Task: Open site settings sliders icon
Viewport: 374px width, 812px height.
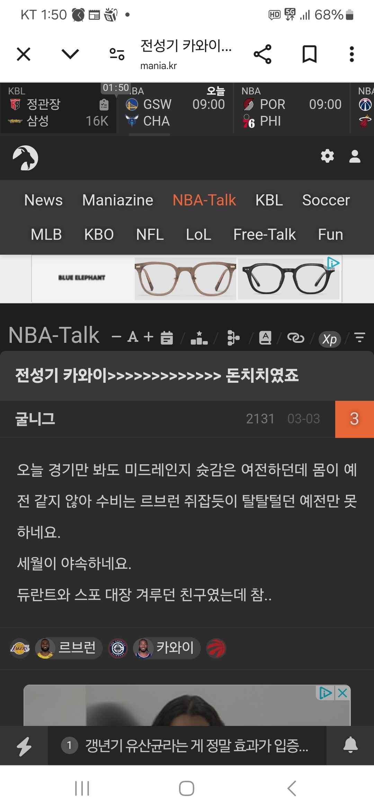Action: tap(117, 54)
